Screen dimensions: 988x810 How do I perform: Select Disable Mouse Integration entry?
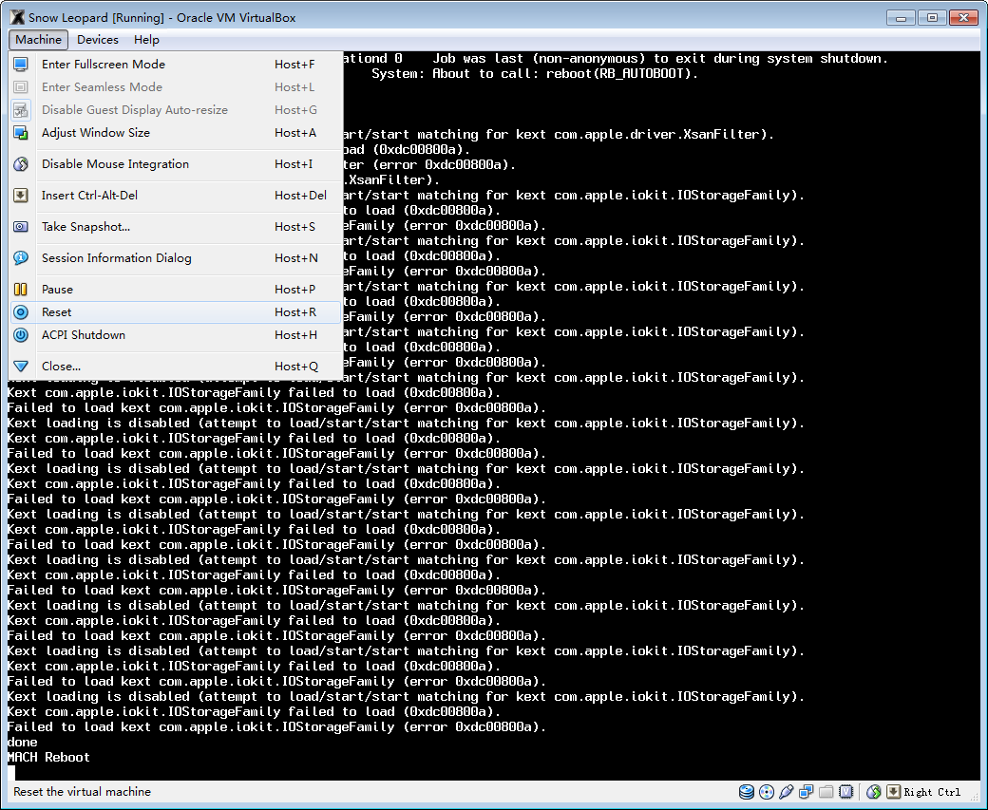[176, 164]
